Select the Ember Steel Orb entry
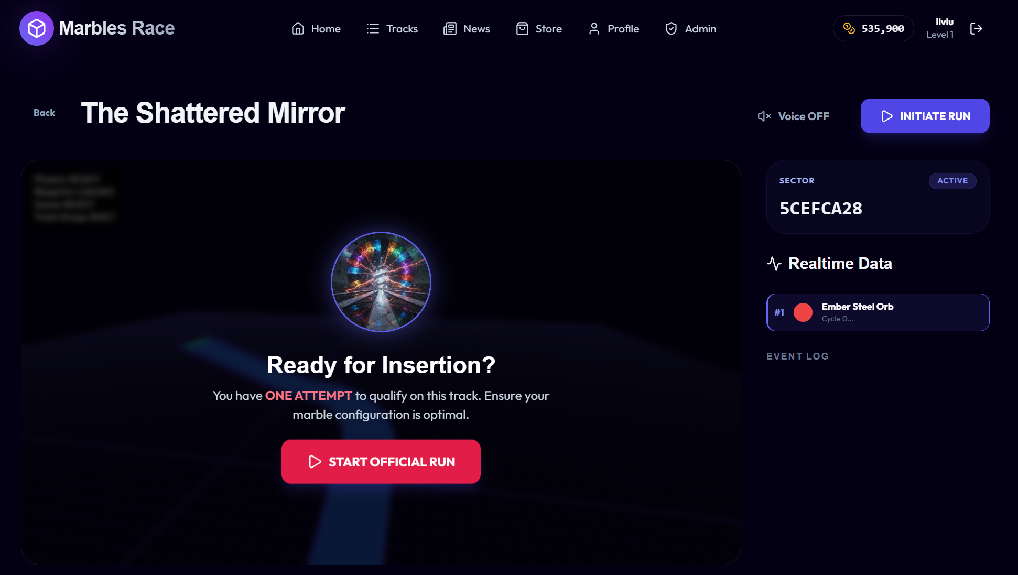 878,312
